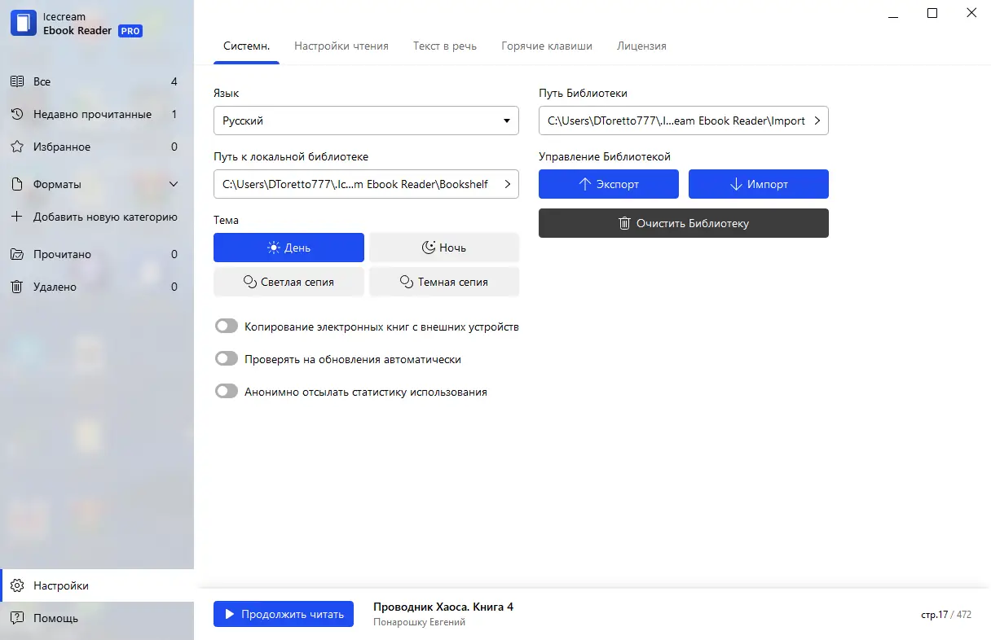Open Помощь in the sidebar

[97, 618]
